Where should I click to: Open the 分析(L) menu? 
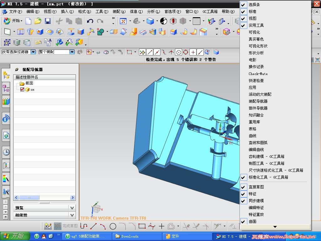tap(154, 12)
